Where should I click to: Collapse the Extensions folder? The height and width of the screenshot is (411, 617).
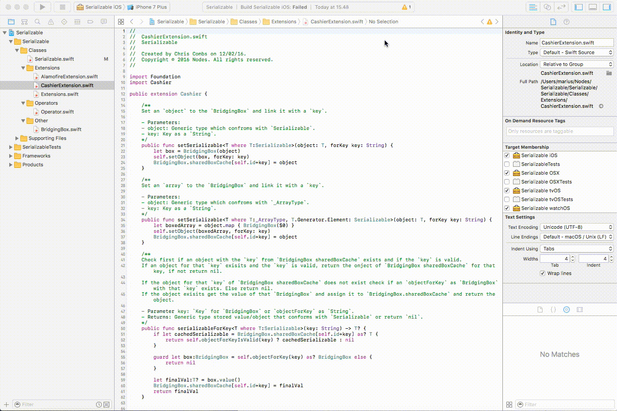coord(23,68)
